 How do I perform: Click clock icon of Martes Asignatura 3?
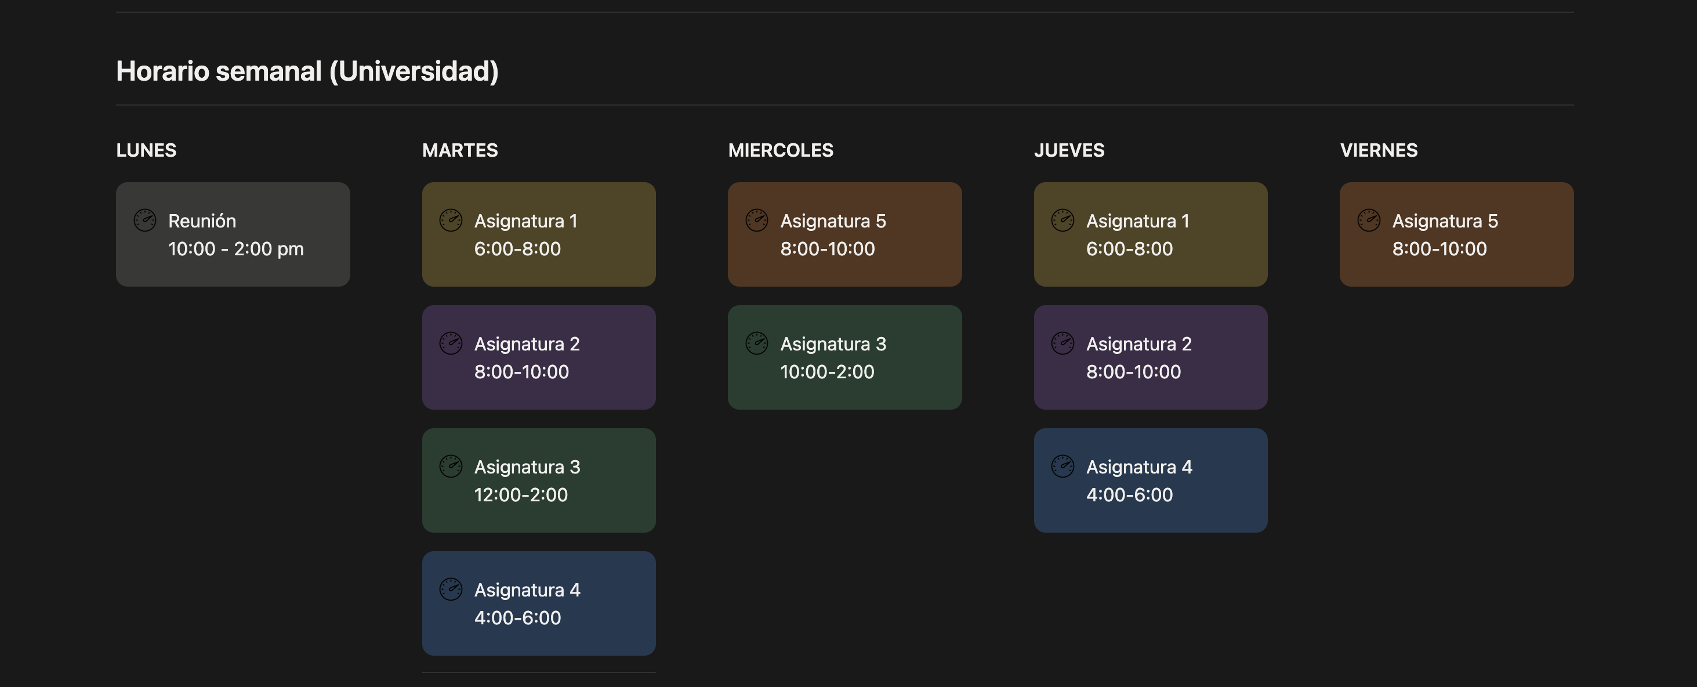point(451,466)
